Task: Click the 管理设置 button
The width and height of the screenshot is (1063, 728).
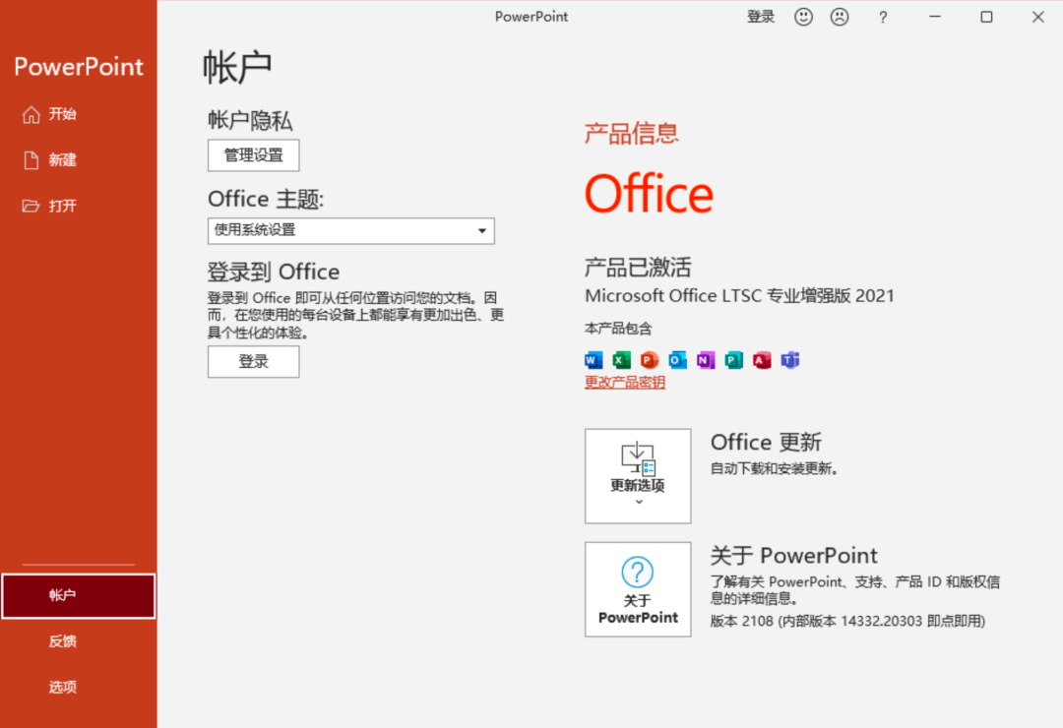Action: pyautogui.click(x=254, y=155)
